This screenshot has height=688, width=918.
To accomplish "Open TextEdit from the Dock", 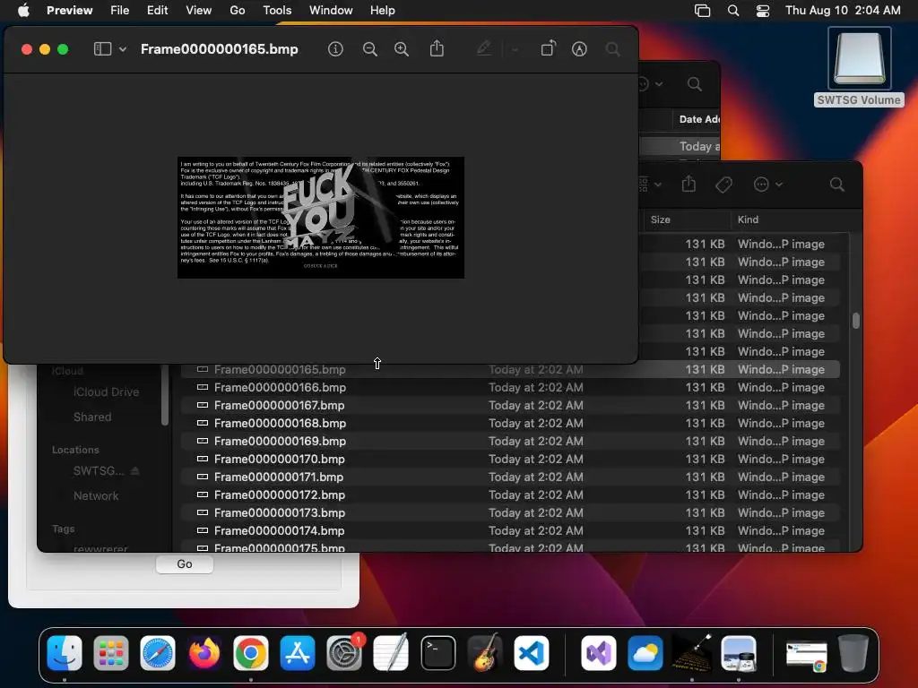I will (x=391, y=653).
